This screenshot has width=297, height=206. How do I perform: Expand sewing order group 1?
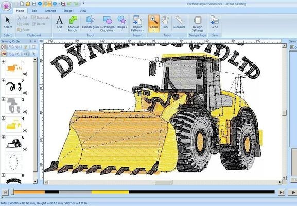pyautogui.click(x=3, y=62)
